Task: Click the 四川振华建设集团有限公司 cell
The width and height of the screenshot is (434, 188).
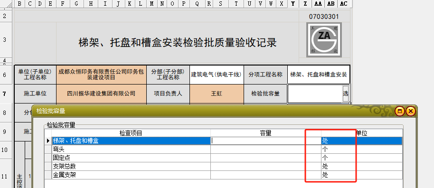Action: coord(101,94)
